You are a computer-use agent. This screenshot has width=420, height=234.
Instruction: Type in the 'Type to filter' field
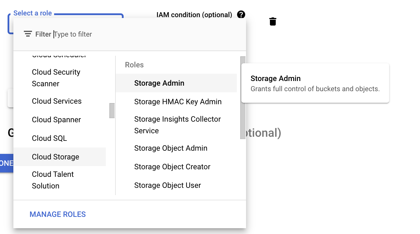116,34
